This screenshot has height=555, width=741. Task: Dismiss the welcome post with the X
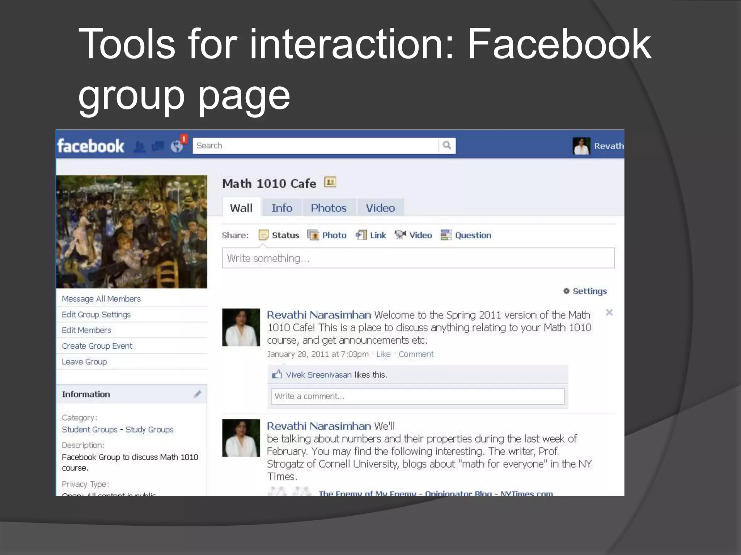point(609,313)
